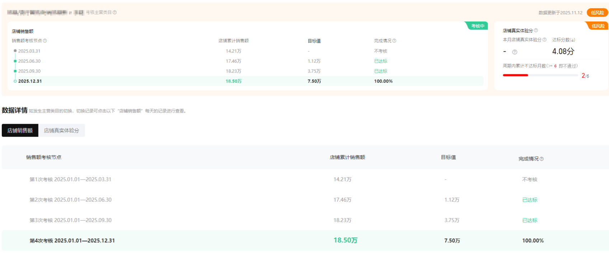Click the green 考核中 status tag

pyautogui.click(x=478, y=26)
